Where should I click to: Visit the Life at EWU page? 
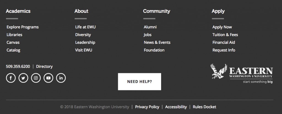[85, 27]
